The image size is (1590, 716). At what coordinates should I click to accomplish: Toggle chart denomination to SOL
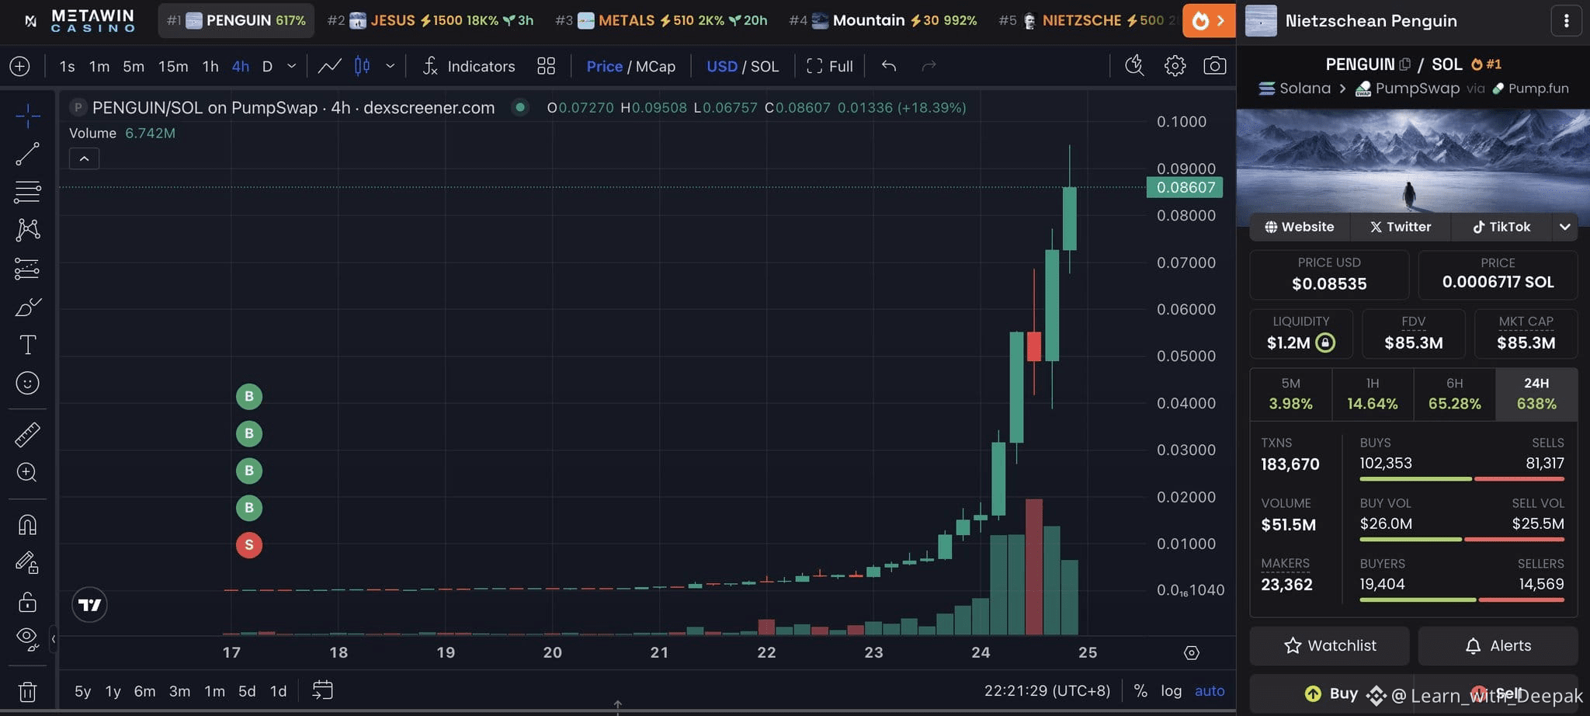click(x=765, y=67)
